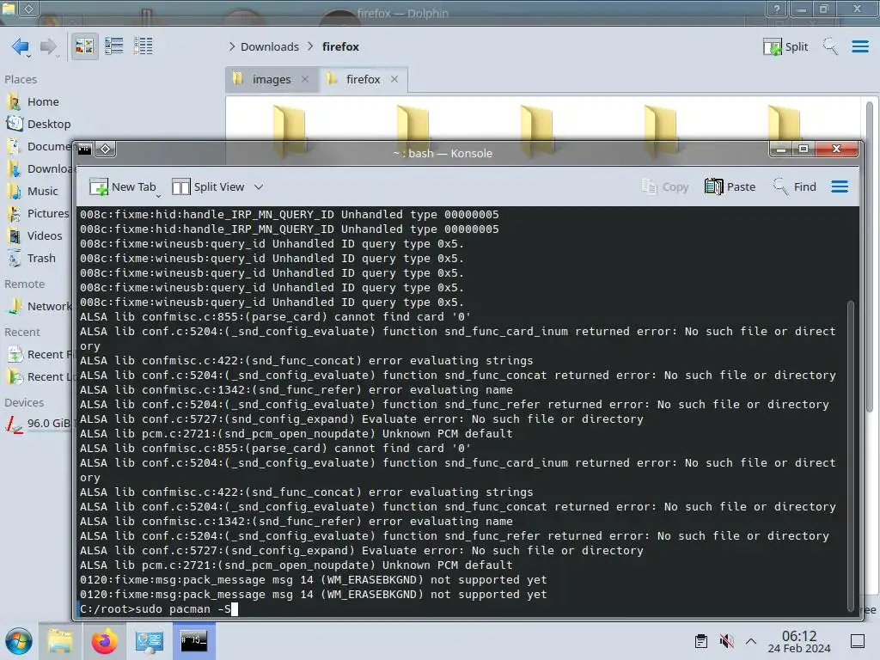880x660 pixels.
Task: Expand the Split View dropdown chevron
Action: [x=258, y=186]
